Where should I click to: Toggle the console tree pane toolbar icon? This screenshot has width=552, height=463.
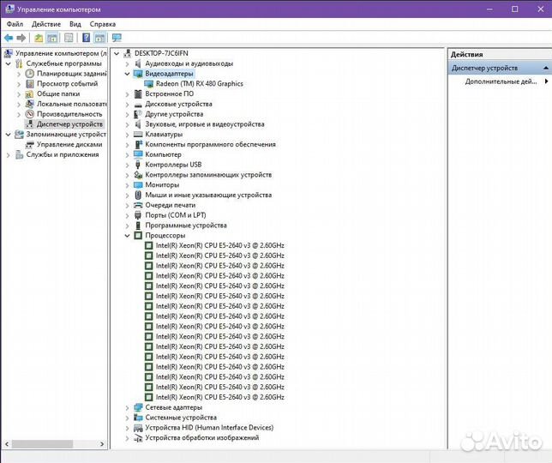click(53, 38)
